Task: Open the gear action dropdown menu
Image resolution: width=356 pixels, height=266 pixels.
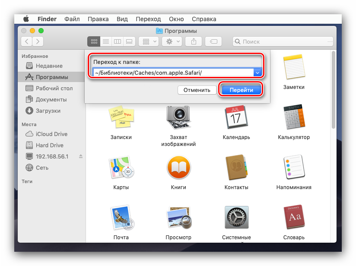Action: [172, 41]
